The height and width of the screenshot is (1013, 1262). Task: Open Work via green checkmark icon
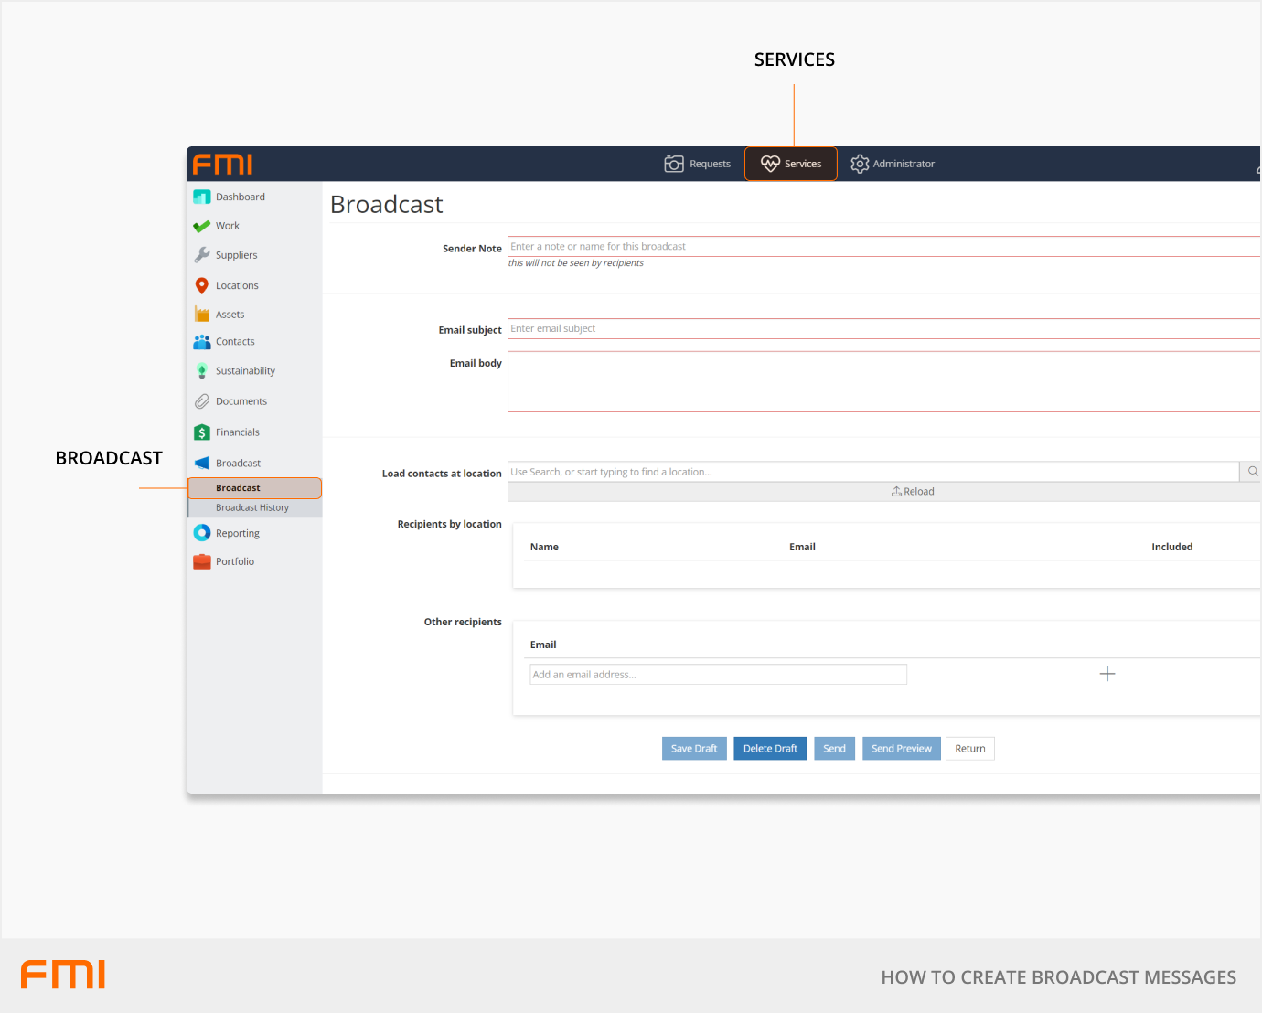click(x=202, y=226)
